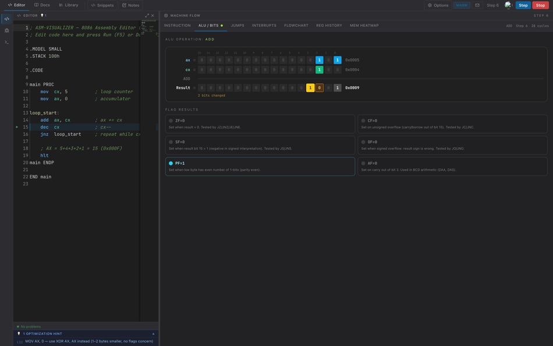Expand the editor panel to fullscreen
Image resolution: width=553 pixels, height=346 pixels.
147,16
